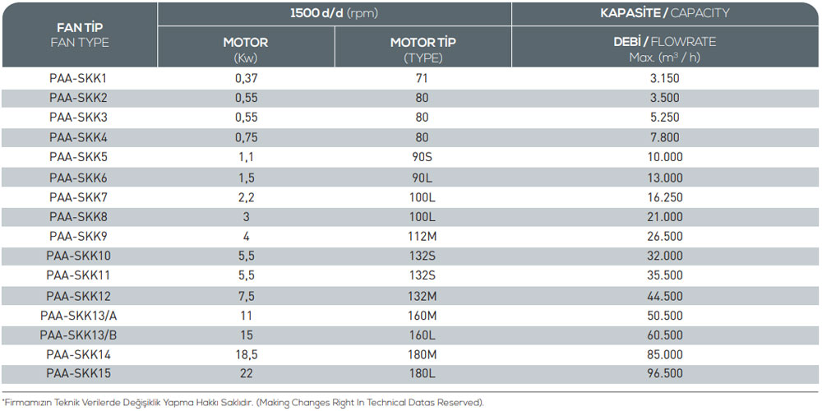Select the 18,5 motor Kw cell

tap(246, 355)
